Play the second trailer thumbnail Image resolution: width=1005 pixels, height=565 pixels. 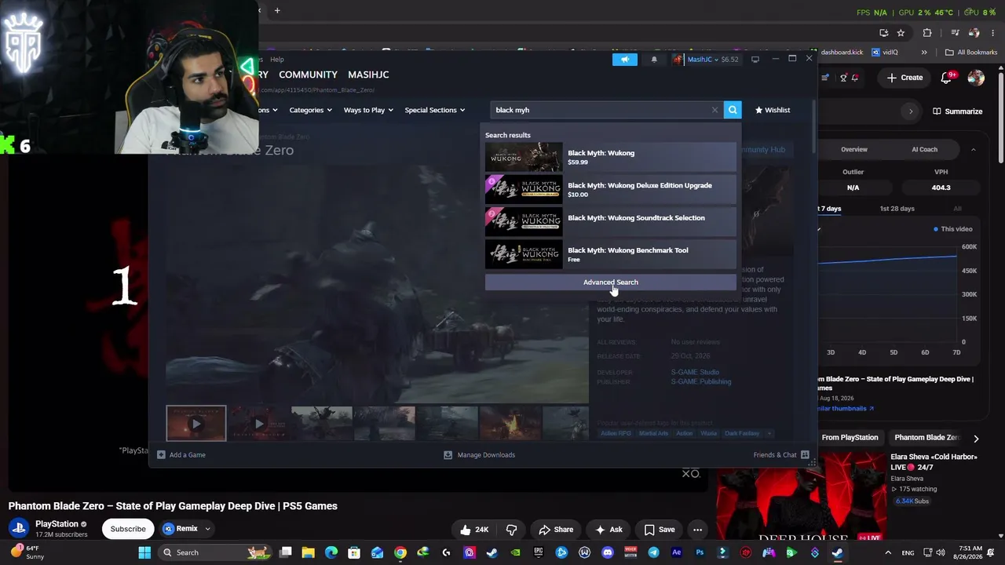point(259,424)
